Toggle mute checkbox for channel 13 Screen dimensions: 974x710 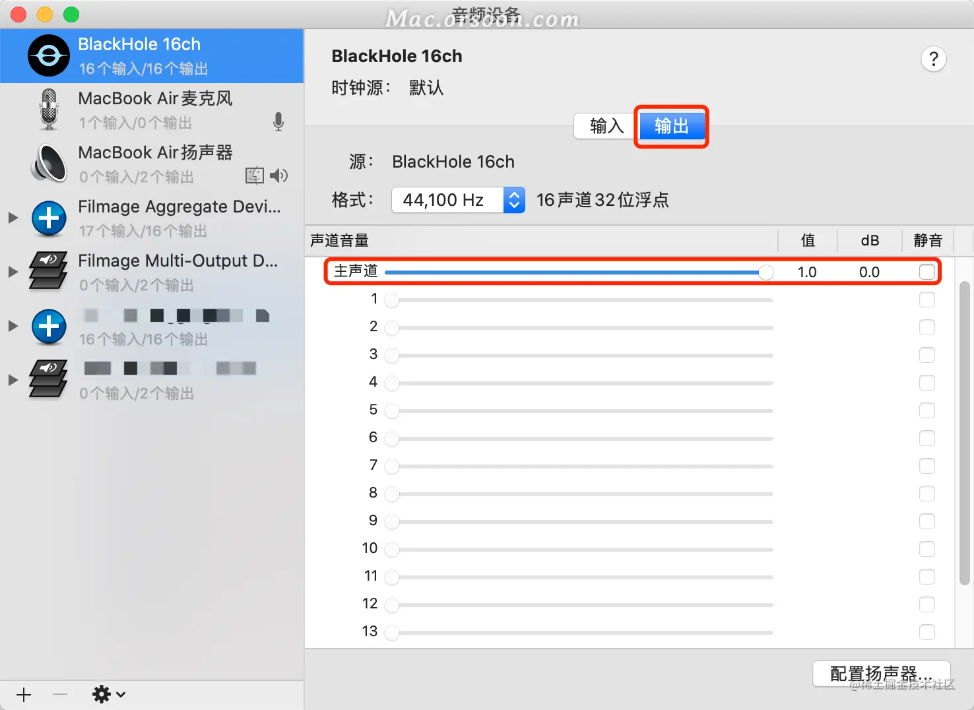tap(927, 632)
